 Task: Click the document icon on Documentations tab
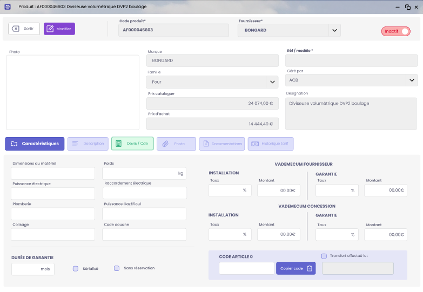pyautogui.click(x=205, y=144)
